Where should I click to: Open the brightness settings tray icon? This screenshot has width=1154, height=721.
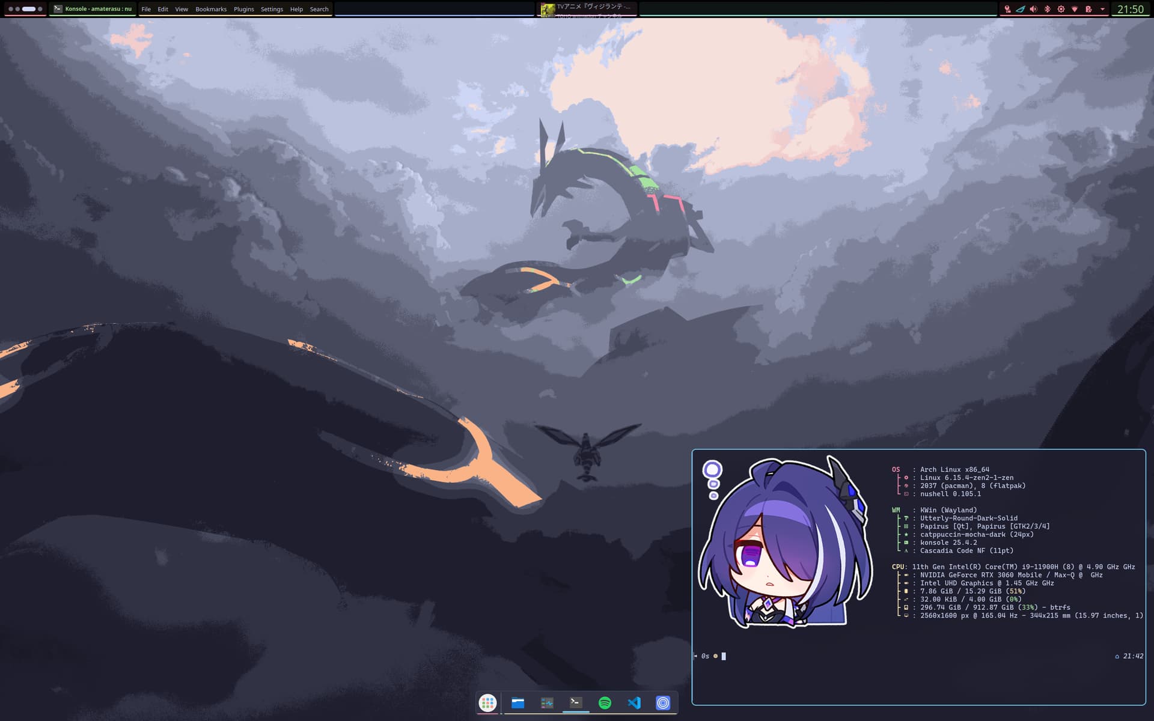pyautogui.click(x=1061, y=9)
